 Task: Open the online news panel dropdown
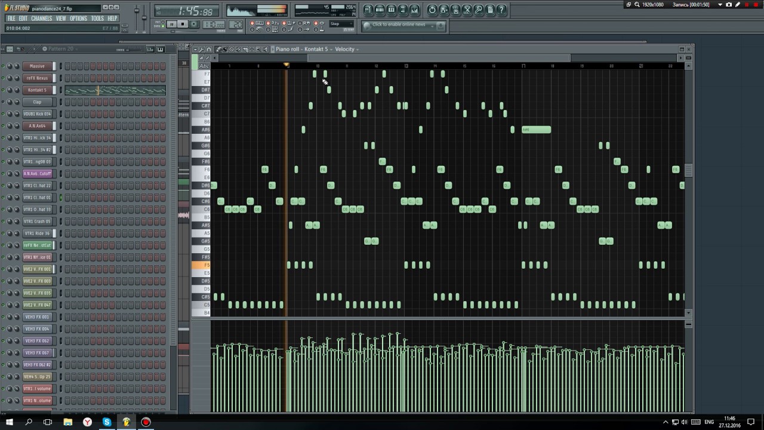click(x=432, y=26)
